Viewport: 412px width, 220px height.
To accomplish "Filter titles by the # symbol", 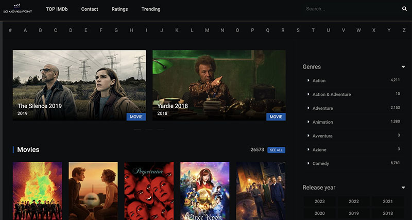I will coord(10,30).
